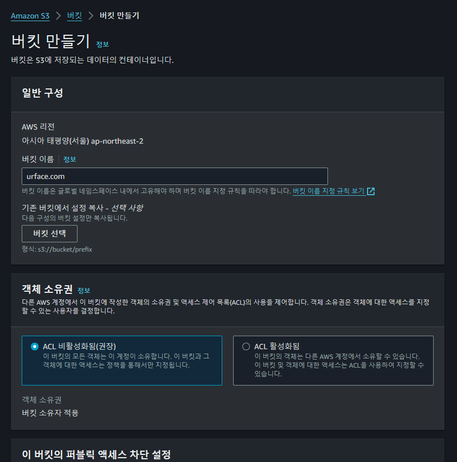Click the 일반 구성 section header
Viewport: 457px width, 462px height.
point(42,93)
